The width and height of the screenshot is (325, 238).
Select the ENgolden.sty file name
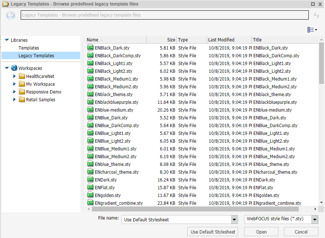point(107,195)
